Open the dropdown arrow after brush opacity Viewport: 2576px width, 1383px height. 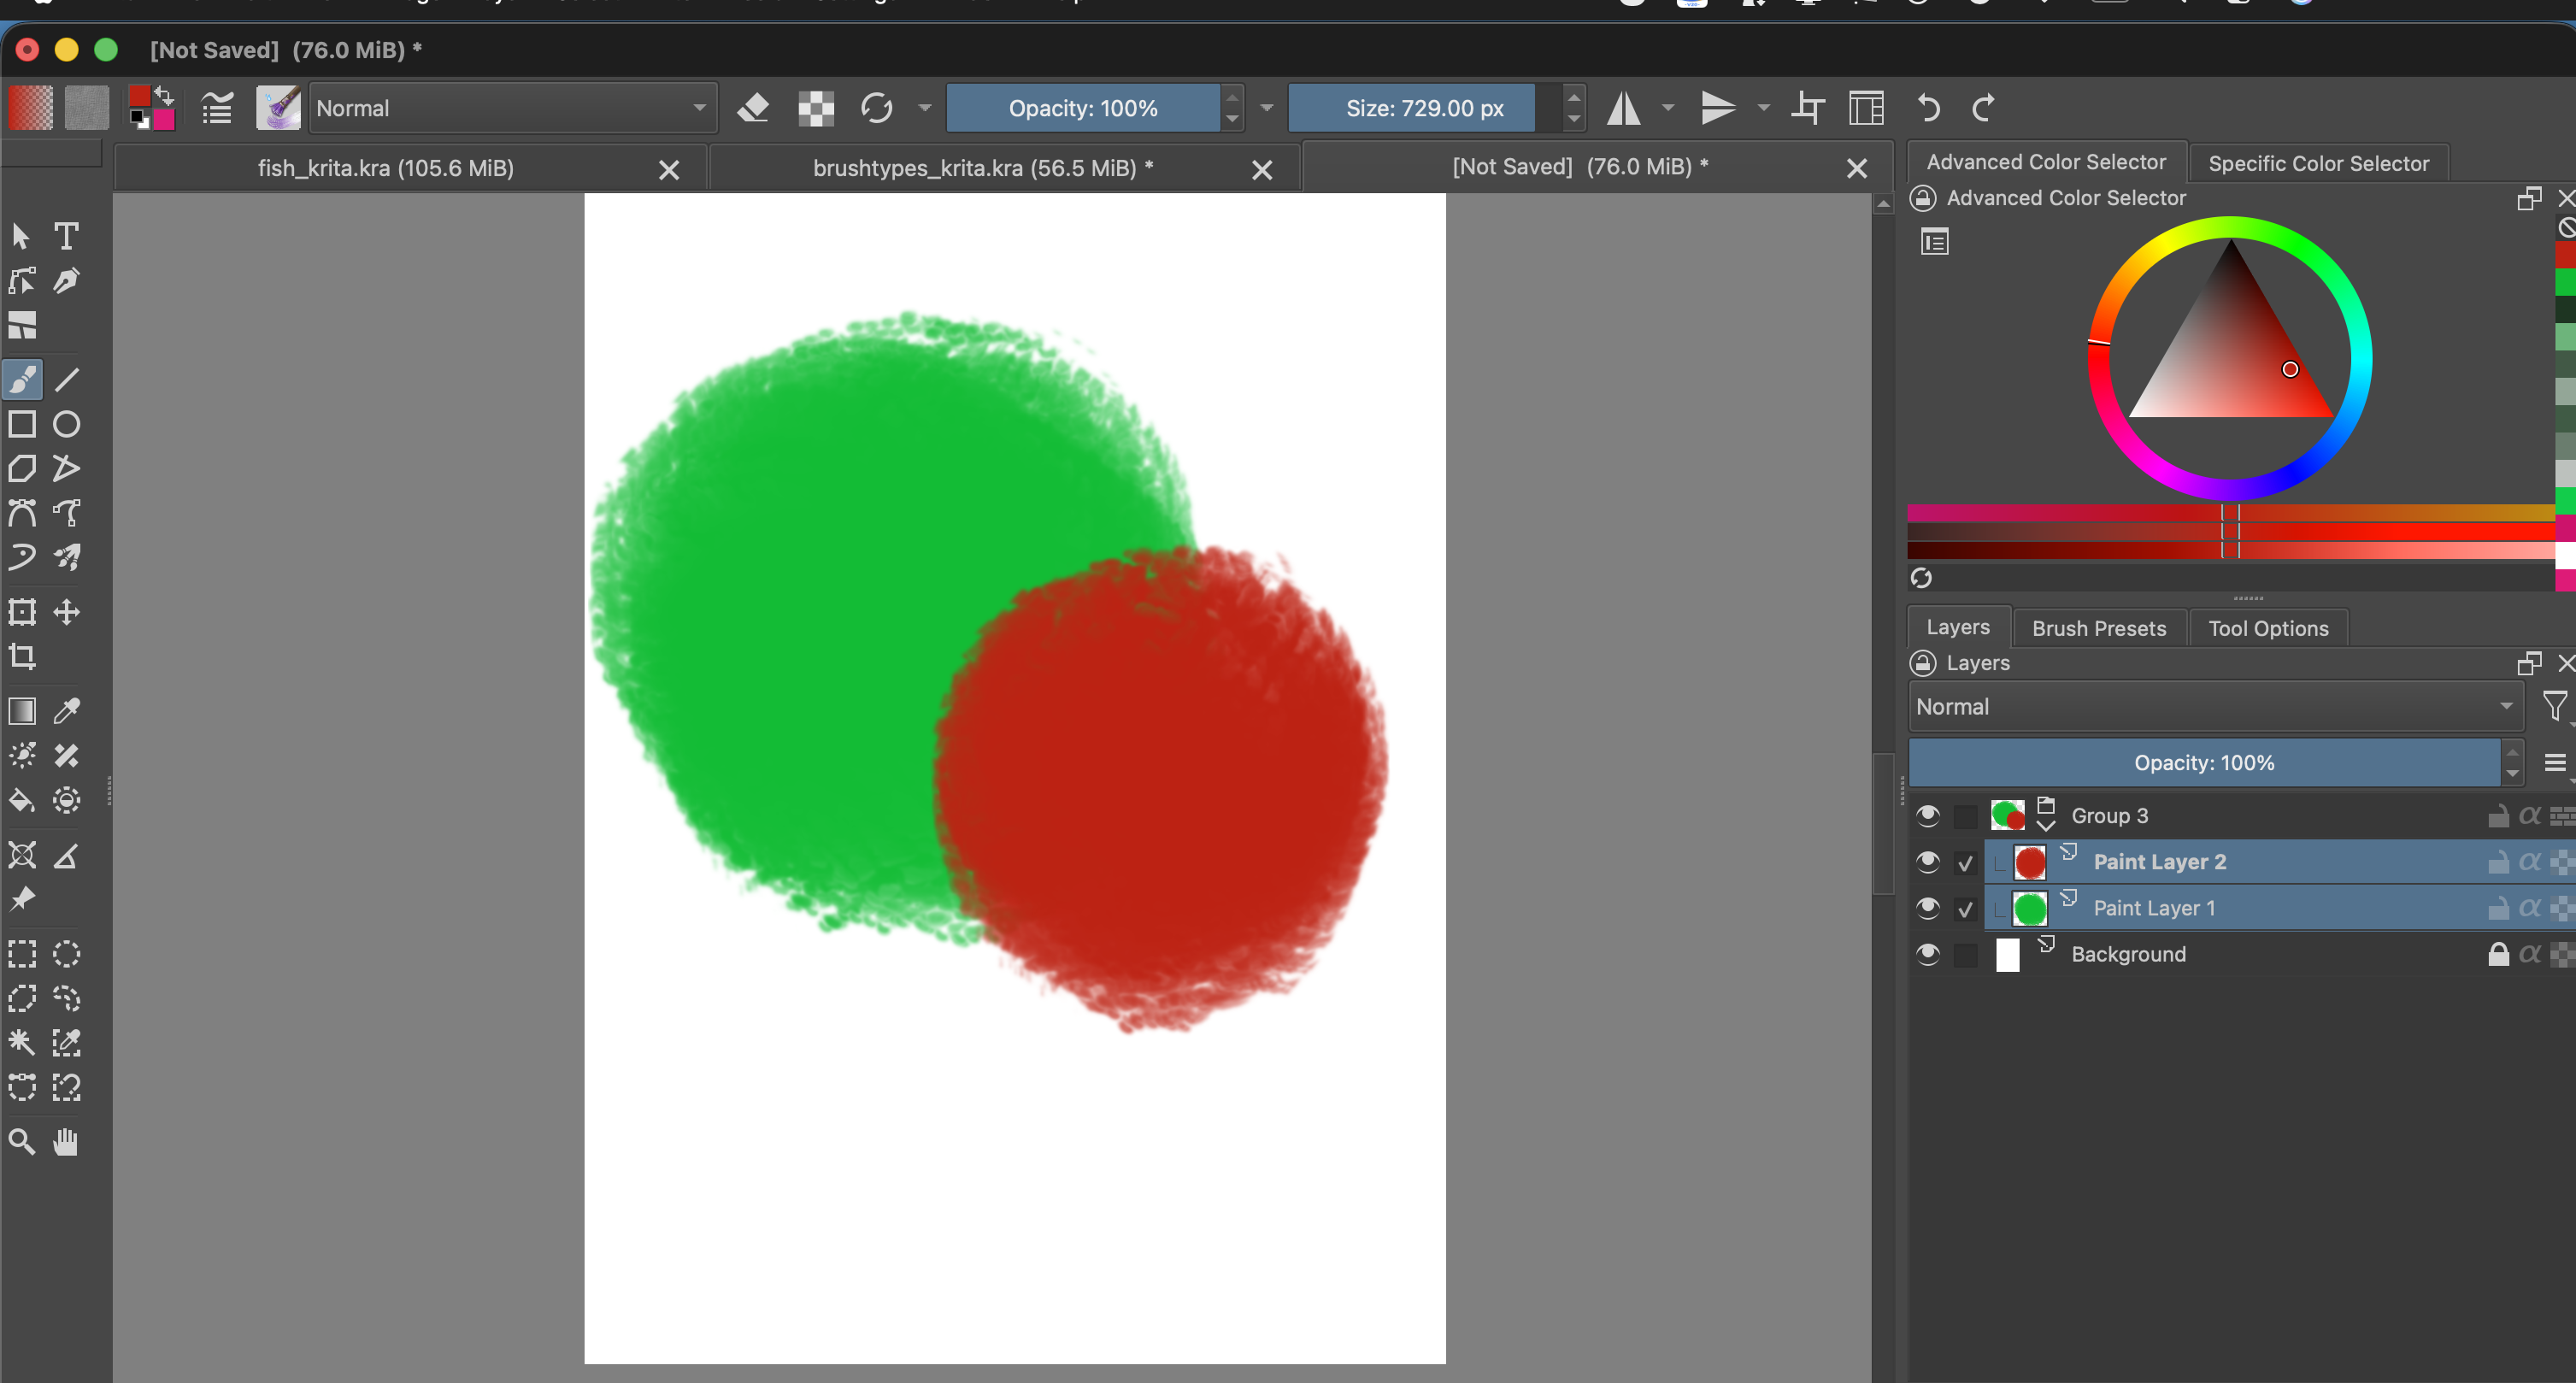(1267, 108)
